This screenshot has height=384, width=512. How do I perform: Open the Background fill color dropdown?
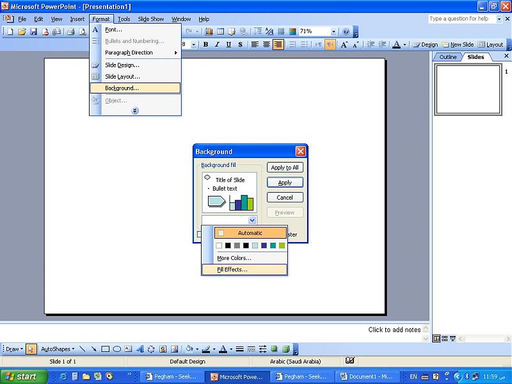click(252, 220)
